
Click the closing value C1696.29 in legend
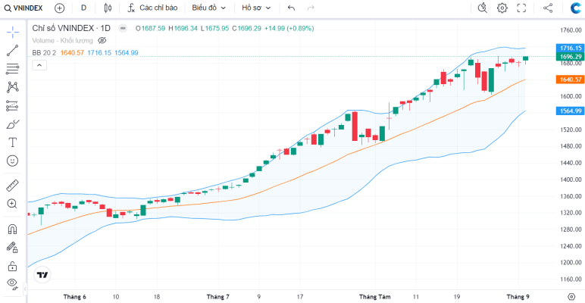[x=246, y=28]
